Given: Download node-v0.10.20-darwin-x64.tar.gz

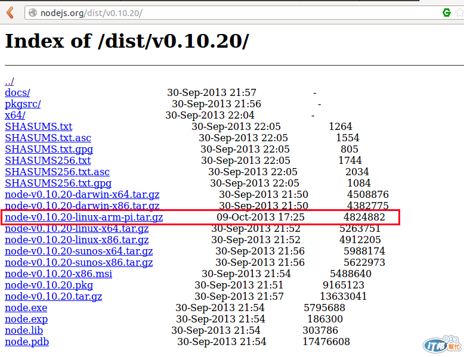Looking at the screenshot, I should 82,194.
